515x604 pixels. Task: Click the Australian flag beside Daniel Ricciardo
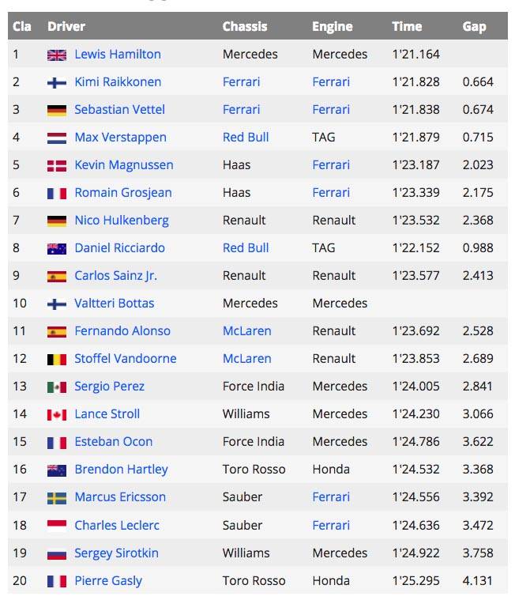pos(57,248)
